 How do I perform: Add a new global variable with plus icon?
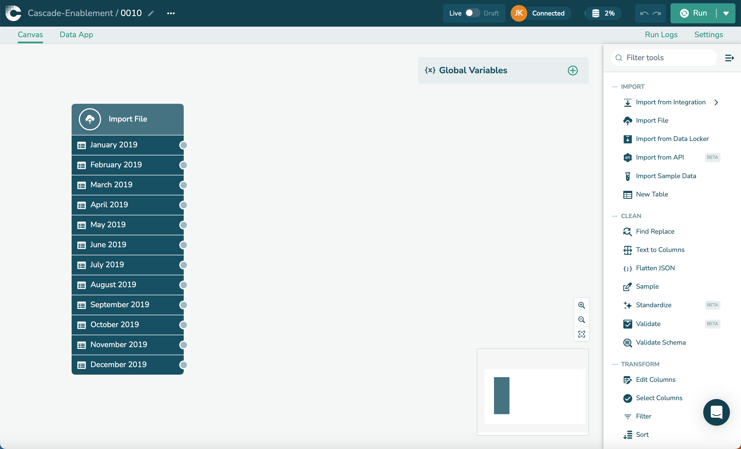pyautogui.click(x=572, y=70)
